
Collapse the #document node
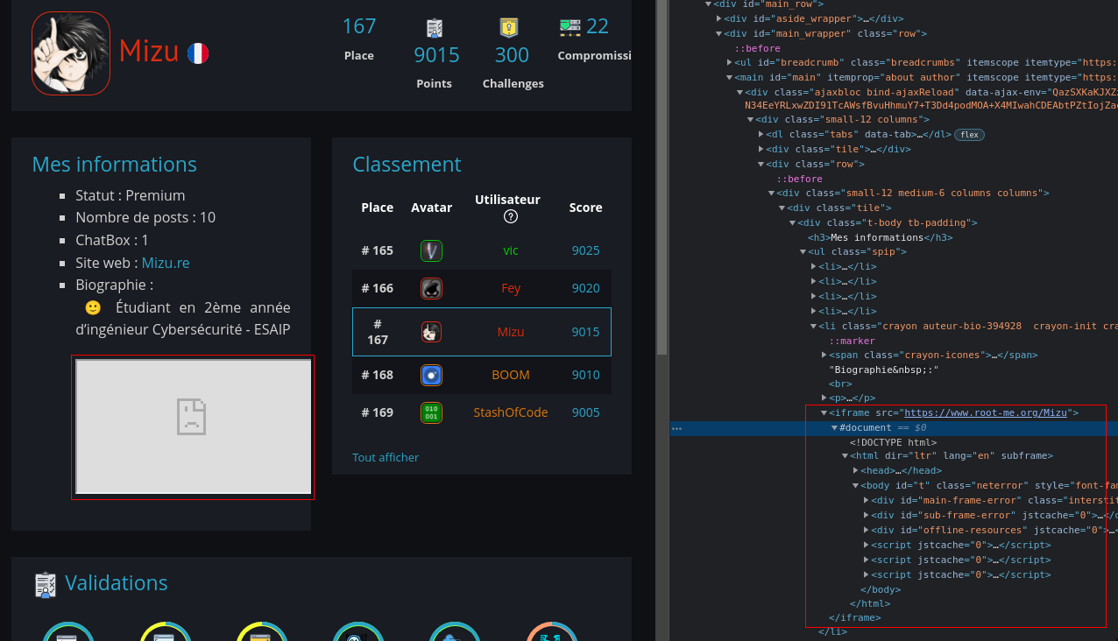835,427
